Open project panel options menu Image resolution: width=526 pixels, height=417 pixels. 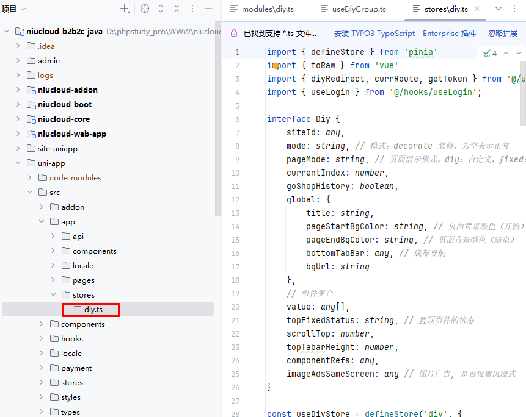click(192, 9)
